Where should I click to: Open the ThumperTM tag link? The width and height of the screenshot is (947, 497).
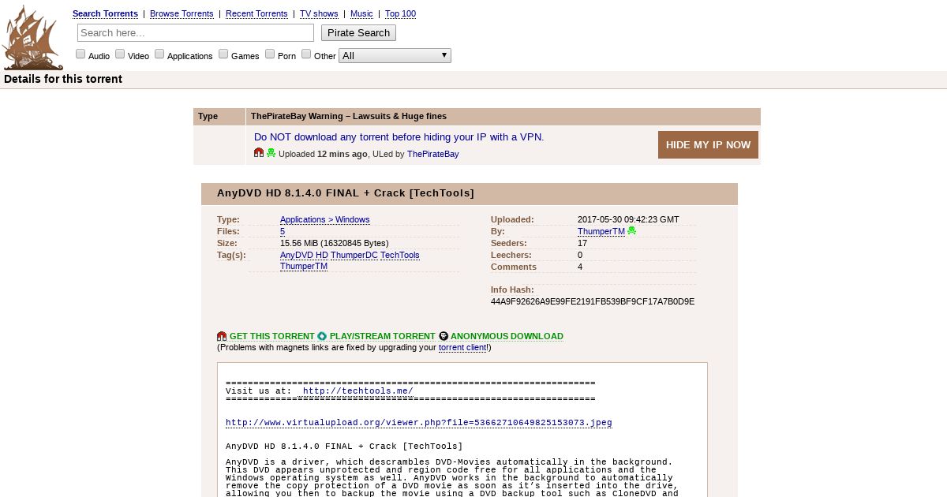click(x=304, y=266)
